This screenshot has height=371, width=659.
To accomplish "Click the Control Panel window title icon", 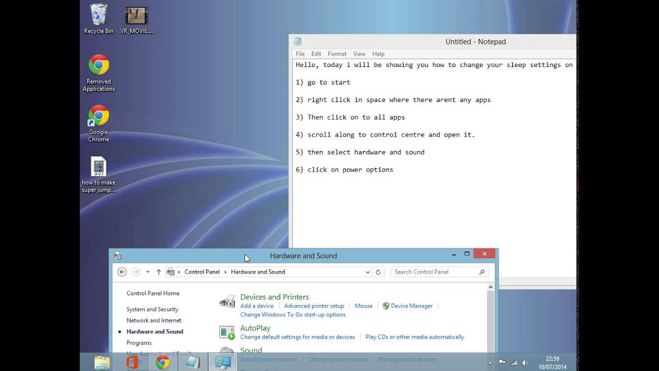I will point(117,256).
